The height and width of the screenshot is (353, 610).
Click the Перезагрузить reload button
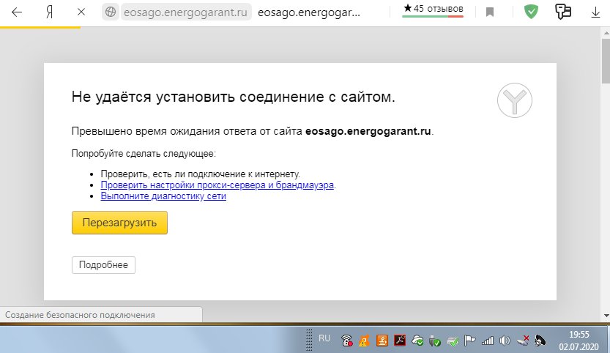pos(119,223)
